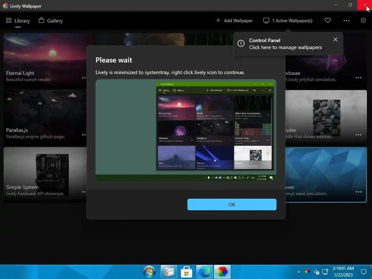Click the Library grid icon
Image resolution: width=372 pixels, height=279 pixels.
pos(9,20)
